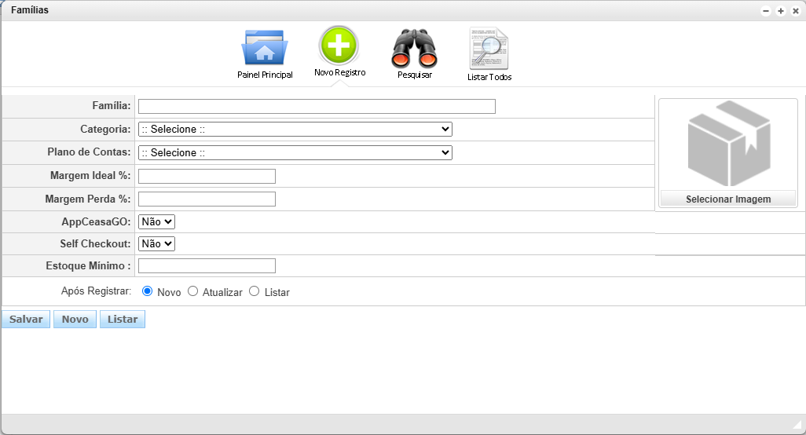This screenshot has width=806, height=435.
Task: Click the green Novo Registro plus icon
Action: [339, 46]
